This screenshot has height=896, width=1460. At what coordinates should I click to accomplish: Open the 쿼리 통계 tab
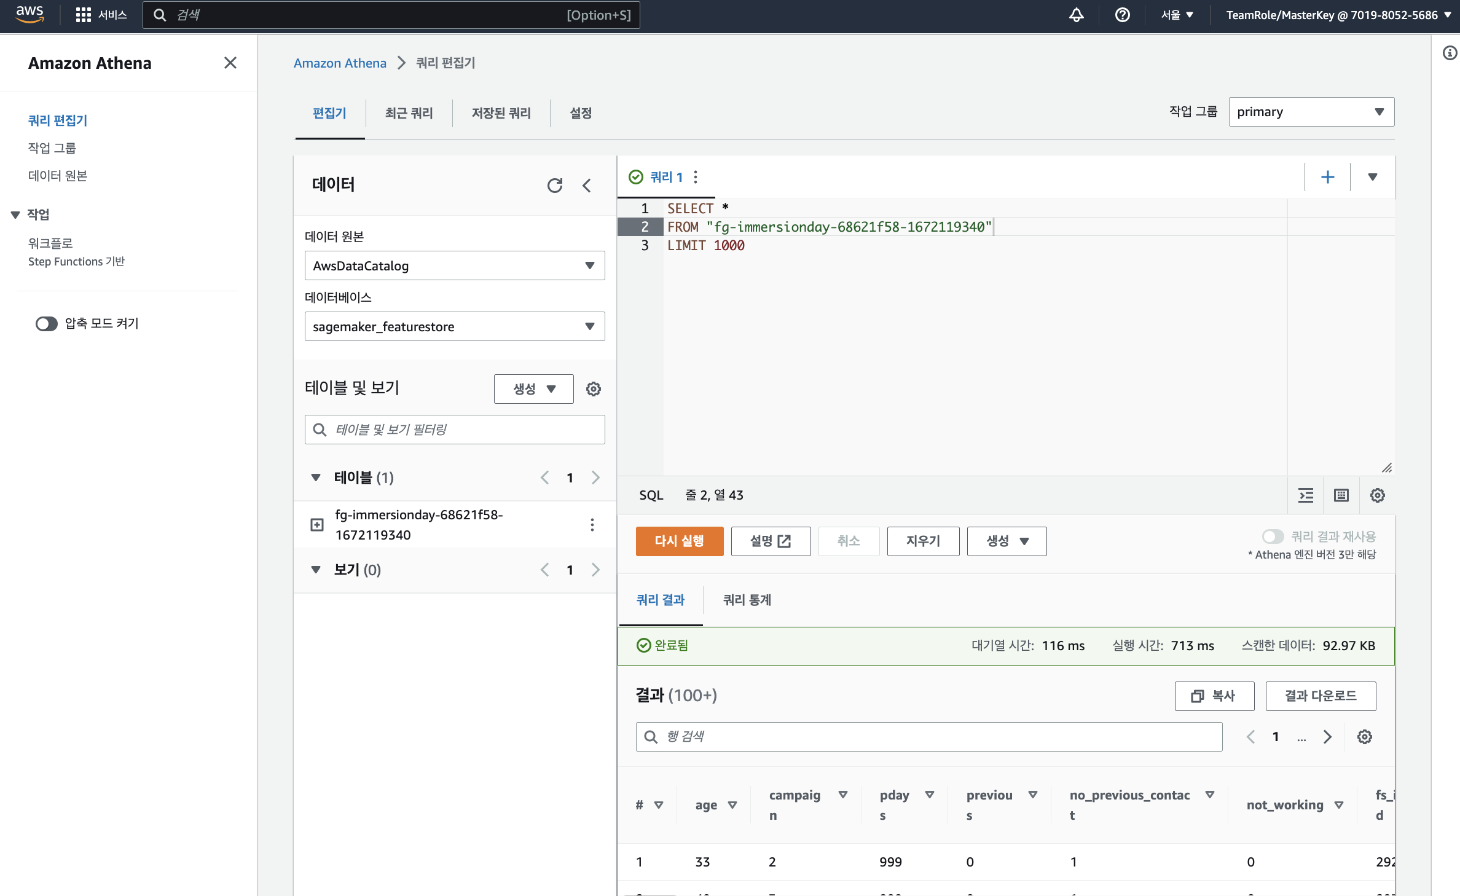tap(747, 600)
